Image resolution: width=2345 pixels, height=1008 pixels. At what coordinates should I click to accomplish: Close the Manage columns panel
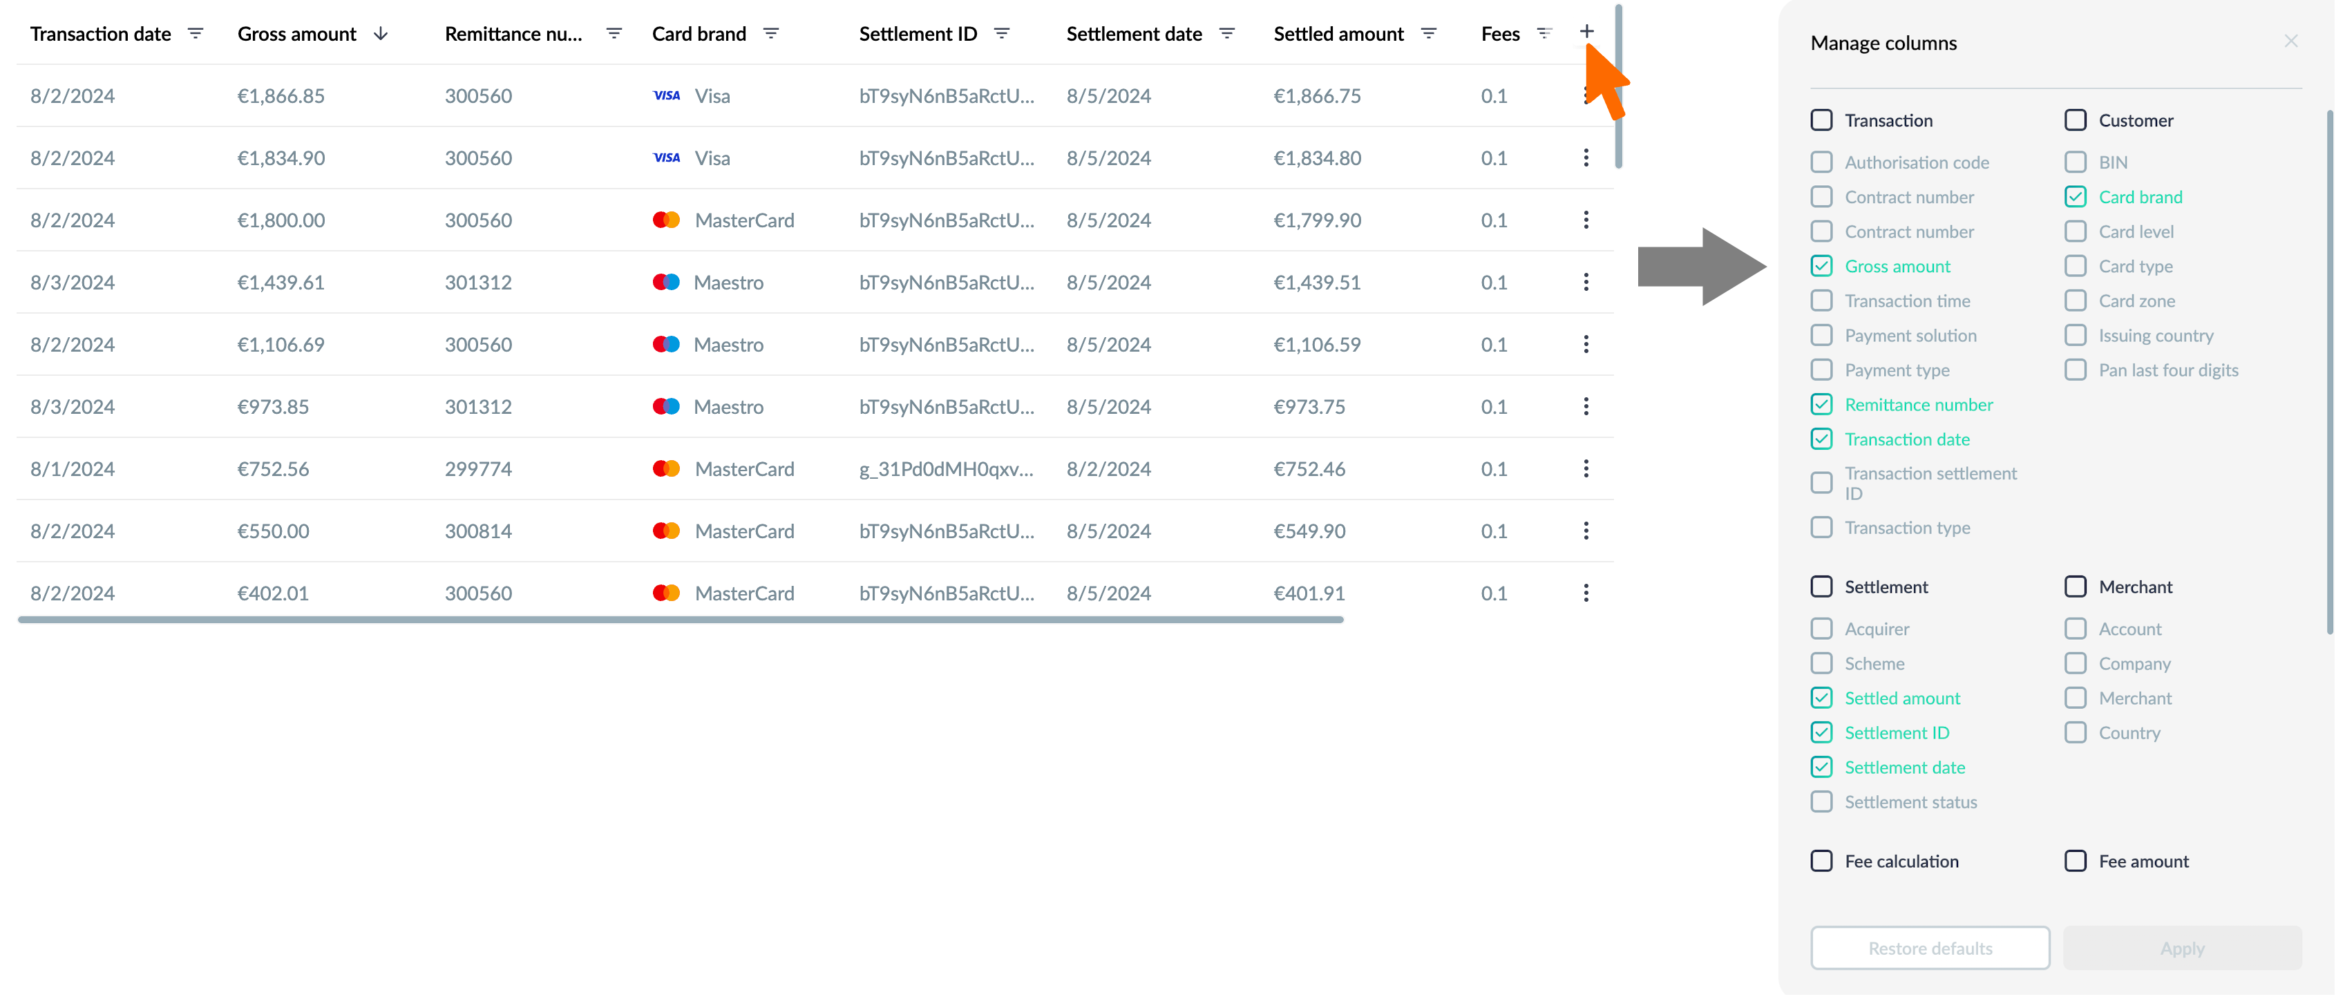[2290, 41]
